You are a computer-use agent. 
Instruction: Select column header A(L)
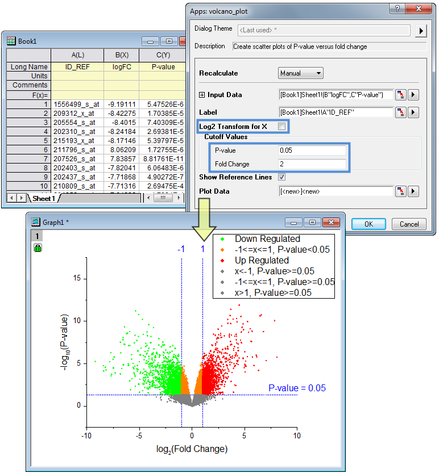(x=78, y=56)
